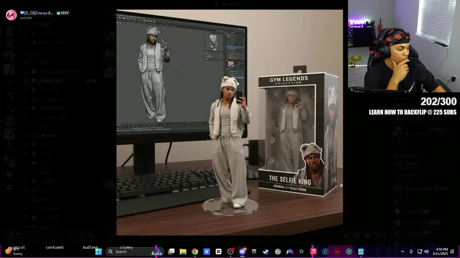Switch to OBS Studio on taskbar

coord(230,252)
